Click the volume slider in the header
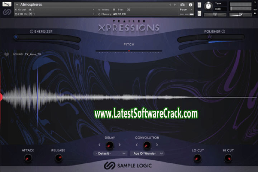258x172 pixels. (x=240, y=15)
